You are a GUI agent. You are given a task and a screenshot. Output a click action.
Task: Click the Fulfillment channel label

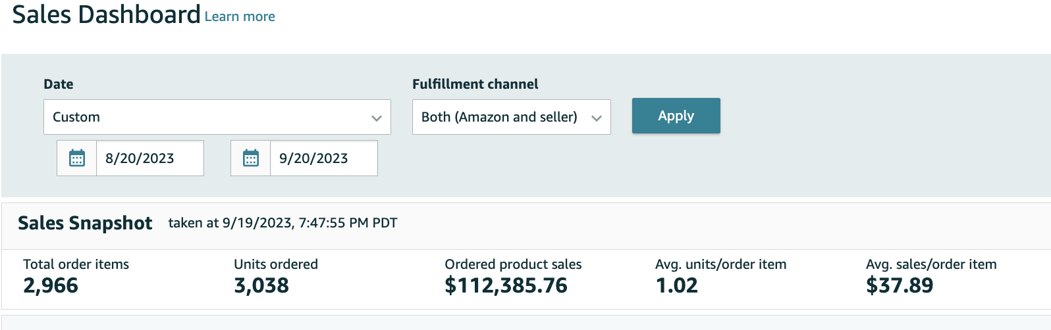coord(475,84)
